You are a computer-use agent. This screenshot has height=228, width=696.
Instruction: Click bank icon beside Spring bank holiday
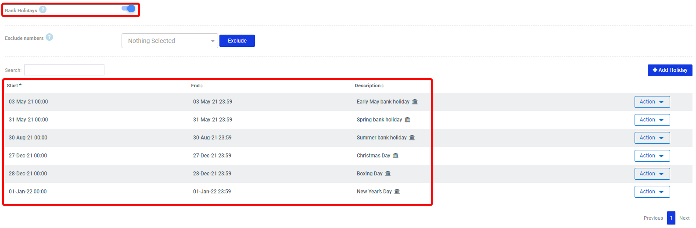pos(407,120)
